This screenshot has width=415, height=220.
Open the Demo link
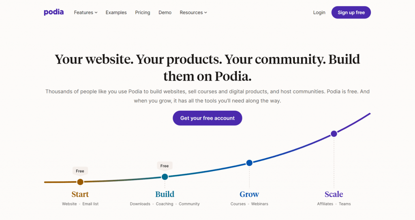165,13
